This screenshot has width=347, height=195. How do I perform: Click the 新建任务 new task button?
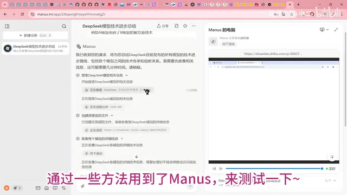tap(35, 35)
